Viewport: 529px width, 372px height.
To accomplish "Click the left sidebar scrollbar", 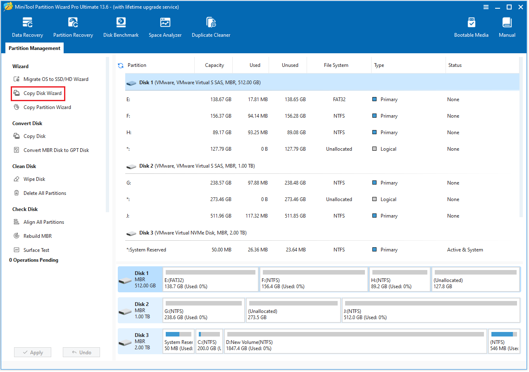I will [x=107, y=134].
